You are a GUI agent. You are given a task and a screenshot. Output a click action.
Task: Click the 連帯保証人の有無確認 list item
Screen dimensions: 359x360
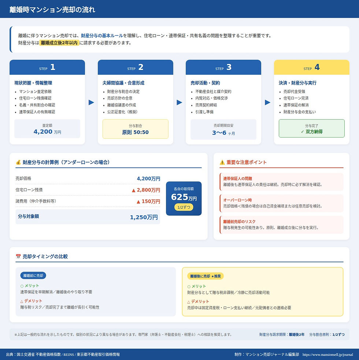37,112
